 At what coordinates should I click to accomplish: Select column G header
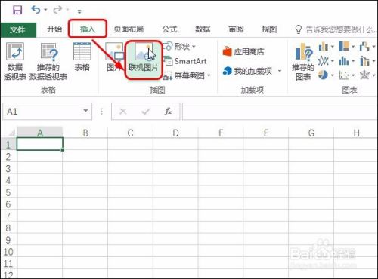pos(311,133)
